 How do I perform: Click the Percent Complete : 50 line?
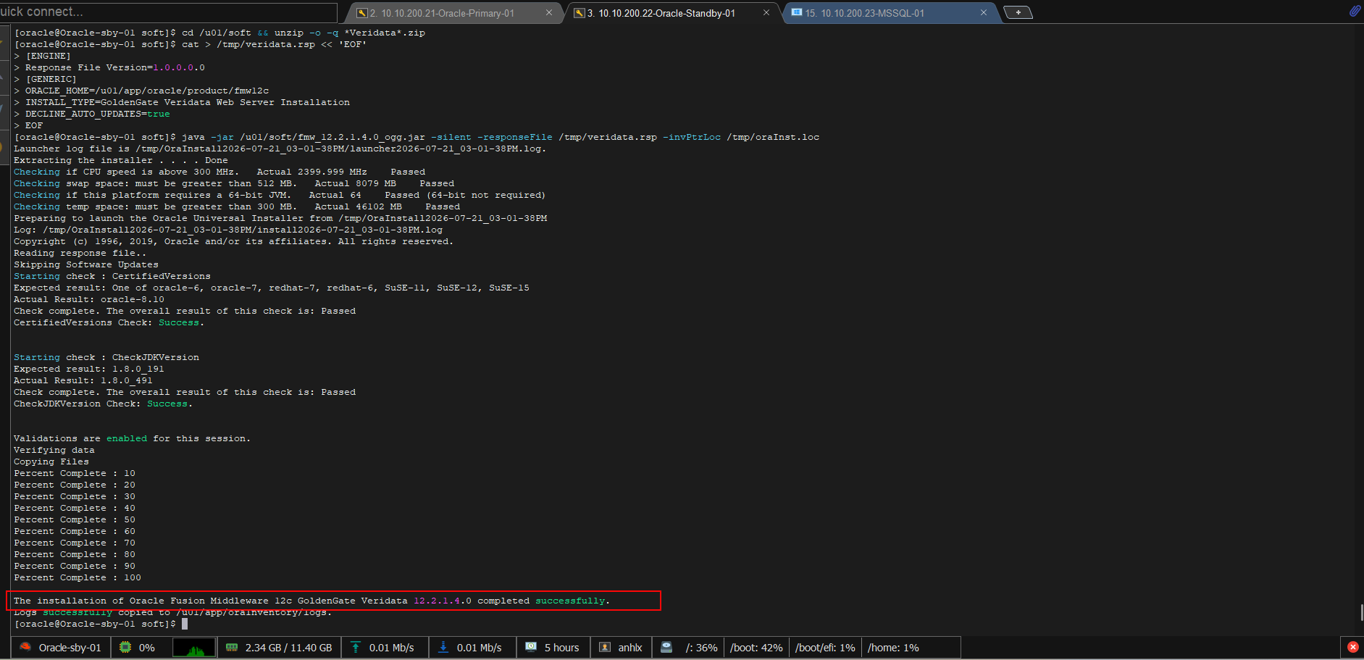pyautogui.click(x=75, y=519)
